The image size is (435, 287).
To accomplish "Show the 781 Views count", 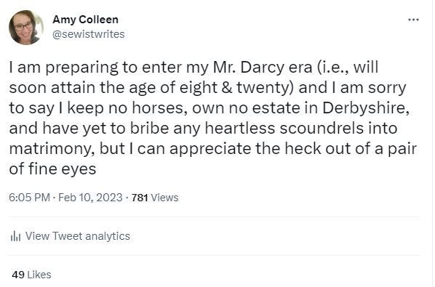I will pos(155,198).
